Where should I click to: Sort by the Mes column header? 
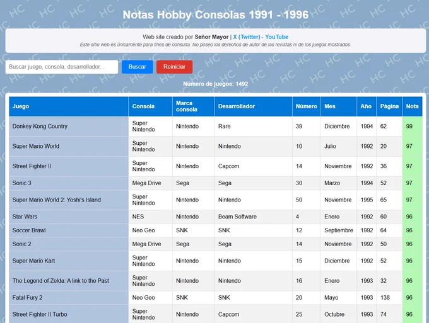click(339, 106)
